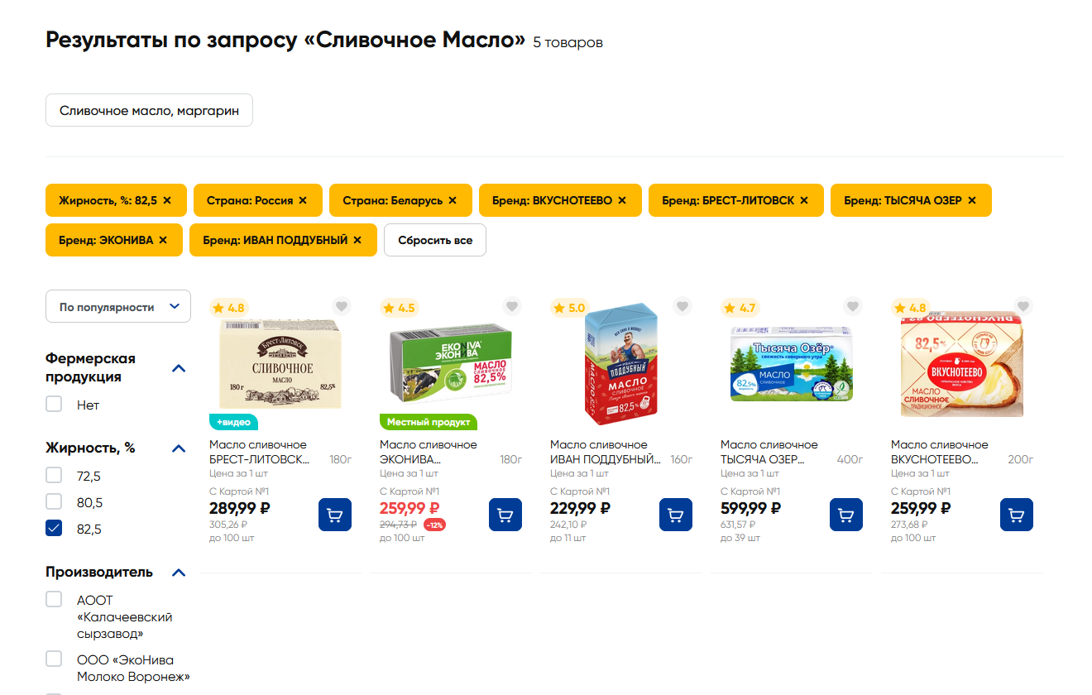This screenshot has width=1092, height=695.
Task: Check the АООТ «Калачеевский сырзавод» manufacturer checkbox
Action: [54, 599]
